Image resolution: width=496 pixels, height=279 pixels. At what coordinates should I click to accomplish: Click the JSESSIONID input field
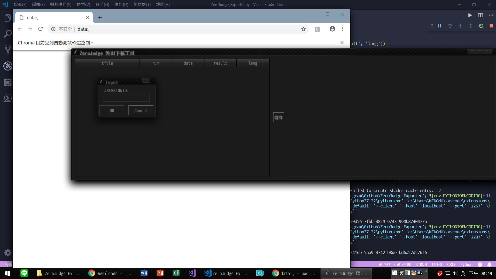(x=126, y=98)
